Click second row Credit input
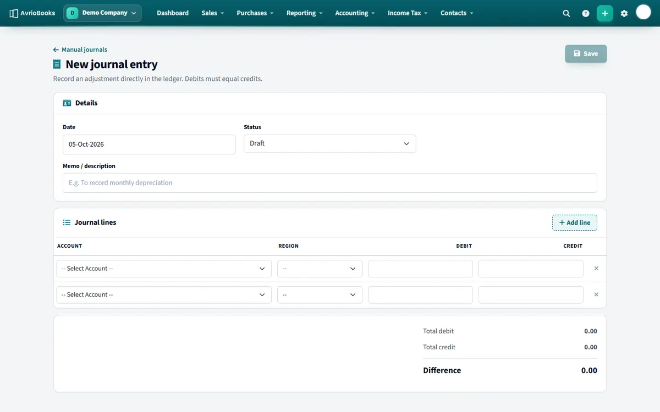 [x=531, y=294]
